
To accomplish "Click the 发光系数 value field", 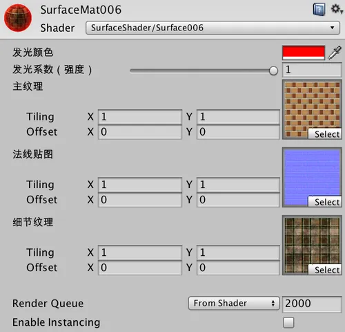I will coord(312,70).
